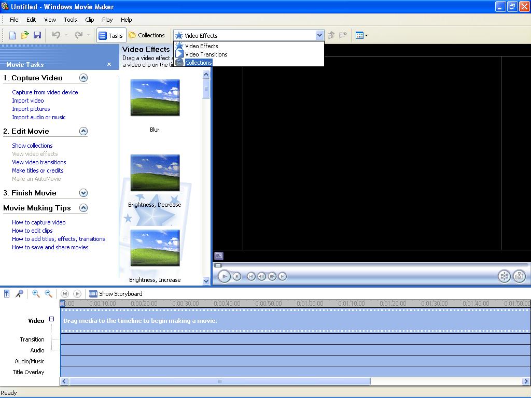Click the Split Clip icon
The image size is (531, 398).
pyautogui.click(x=504, y=276)
